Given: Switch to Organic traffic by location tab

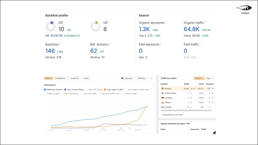Looking at the screenshot, I should pyautogui.click(x=199, y=78).
